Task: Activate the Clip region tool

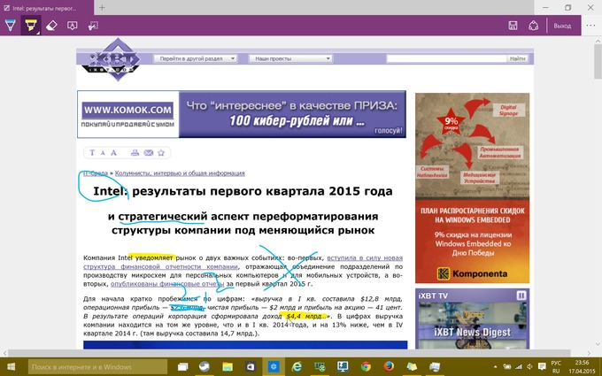Action: pos(93,26)
